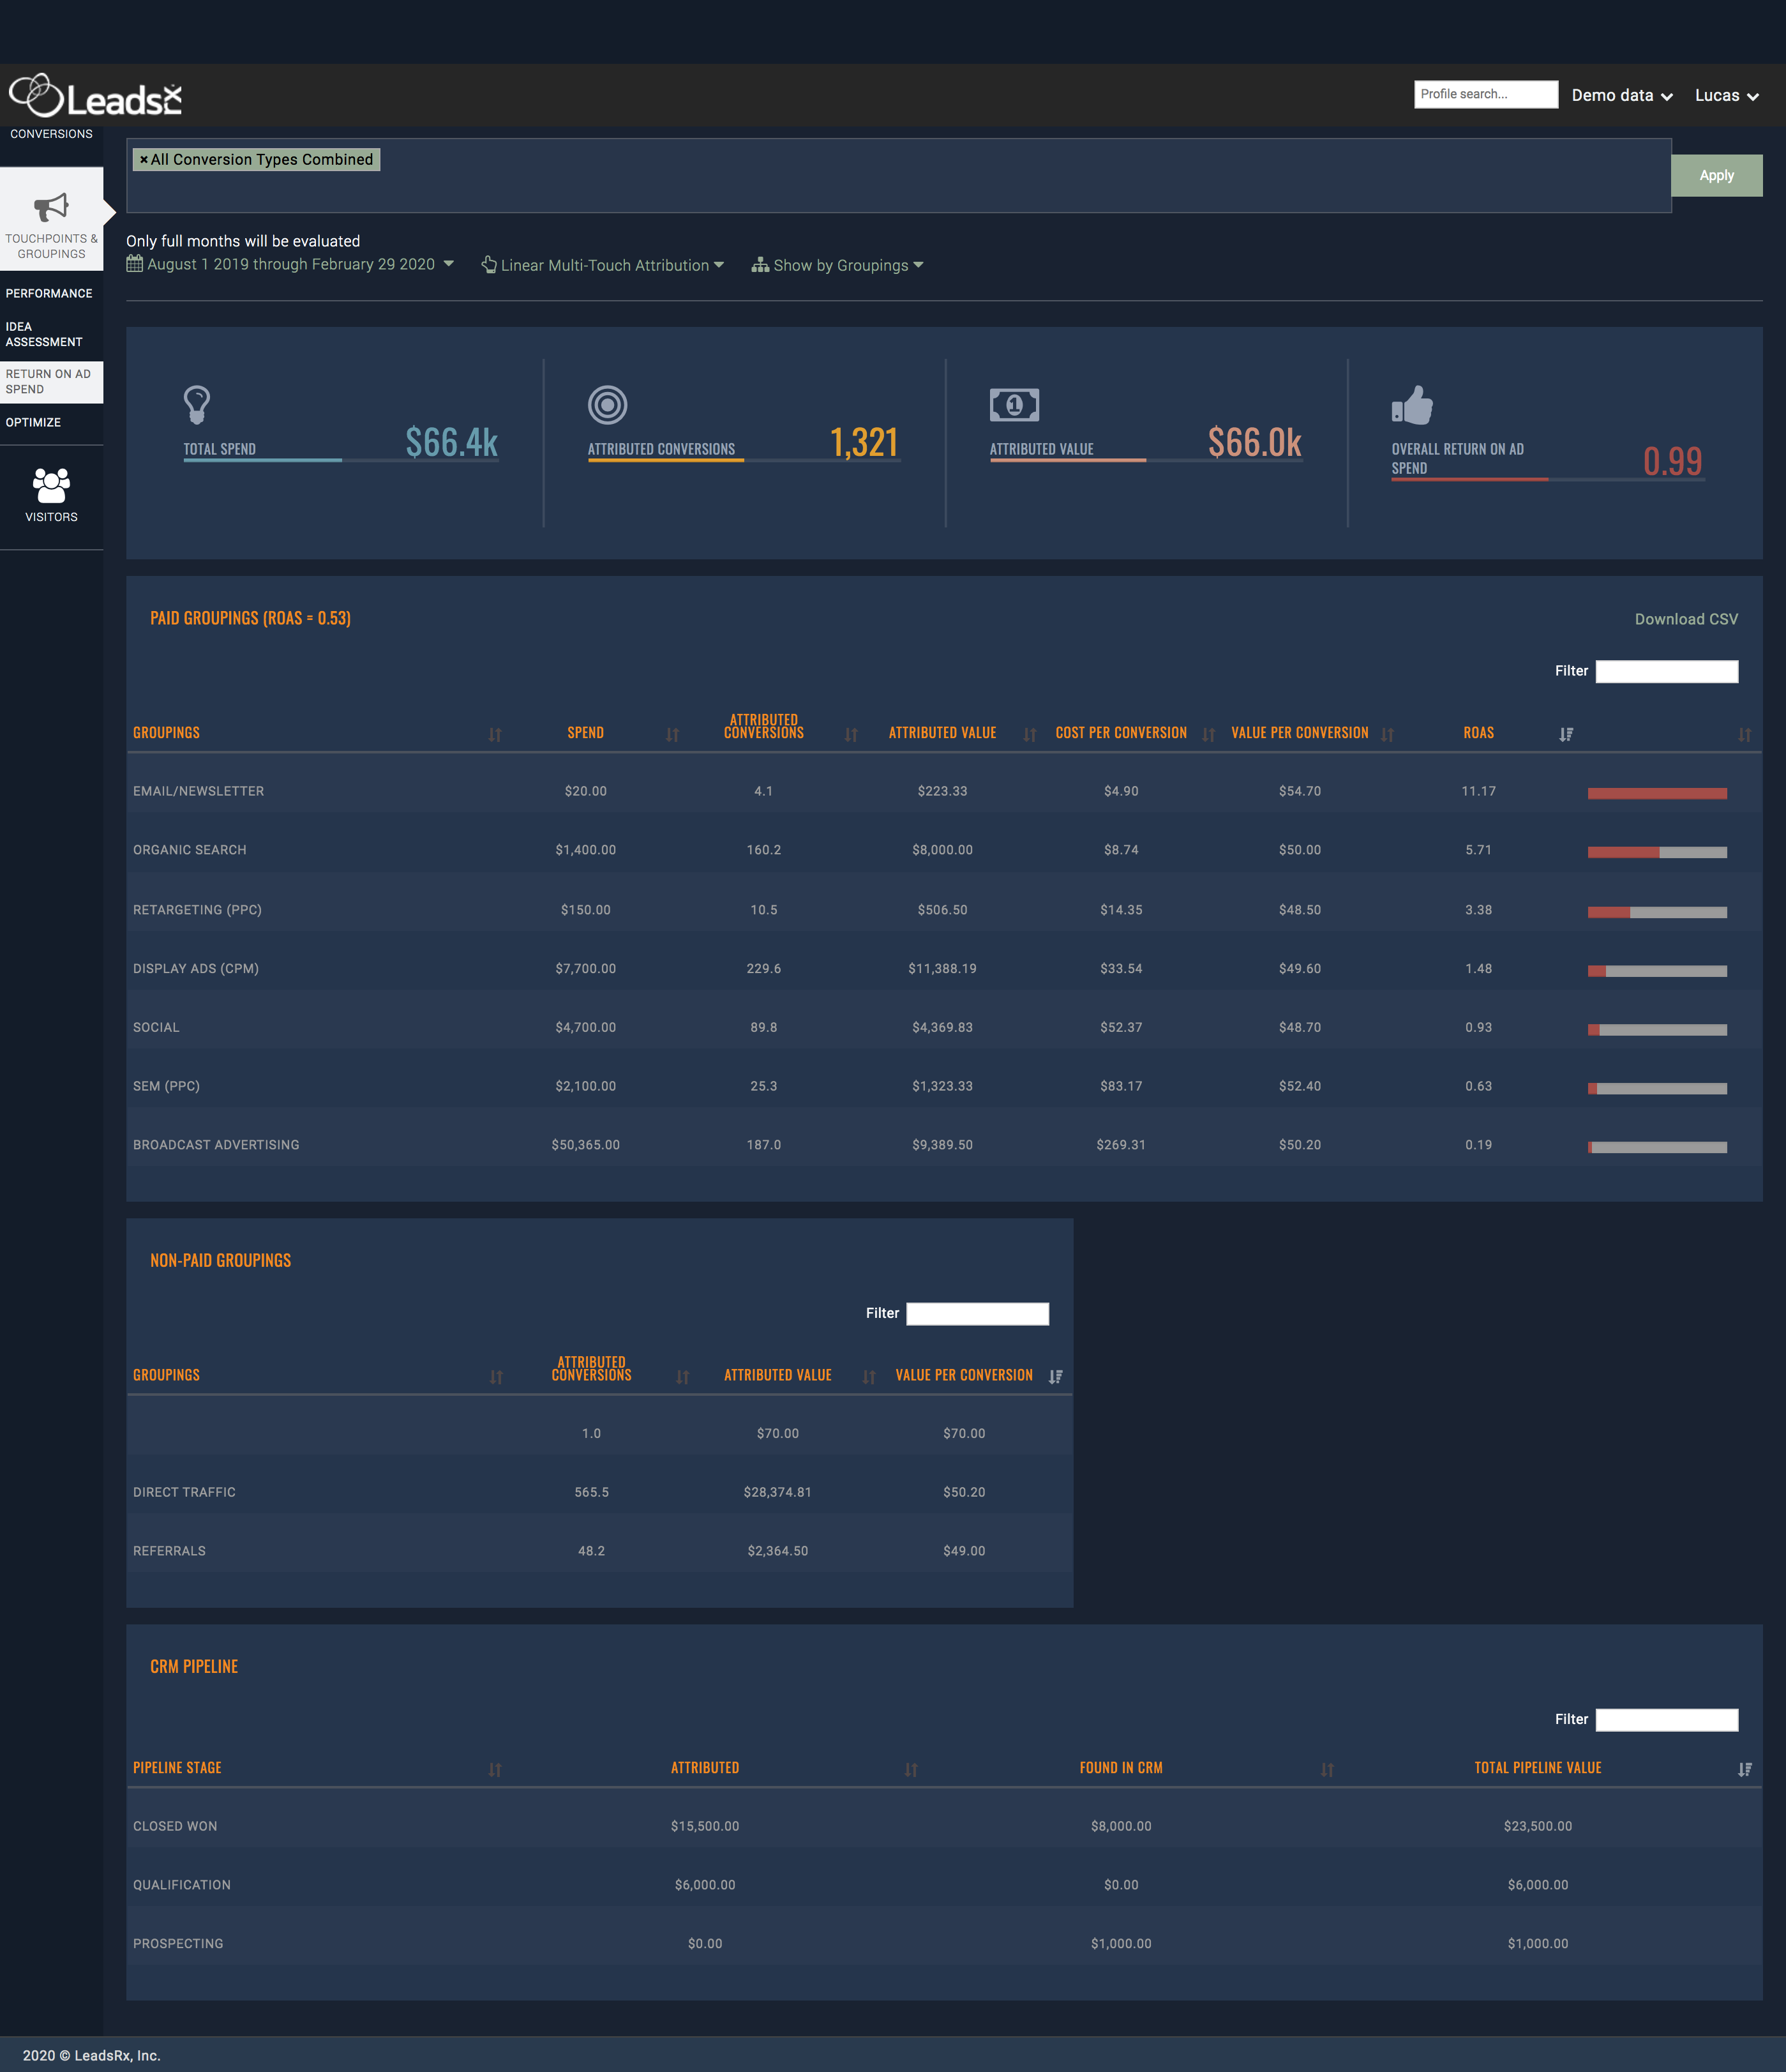This screenshot has height=2072, width=1786.
Task: Sort paid table by Value Per Conversion
Action: [x=1387, y=735]
